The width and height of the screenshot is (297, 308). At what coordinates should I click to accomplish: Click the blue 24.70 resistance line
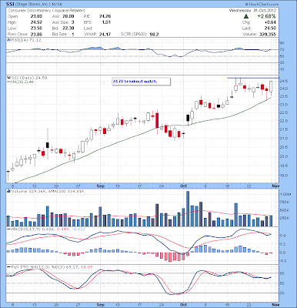point(253,78)
